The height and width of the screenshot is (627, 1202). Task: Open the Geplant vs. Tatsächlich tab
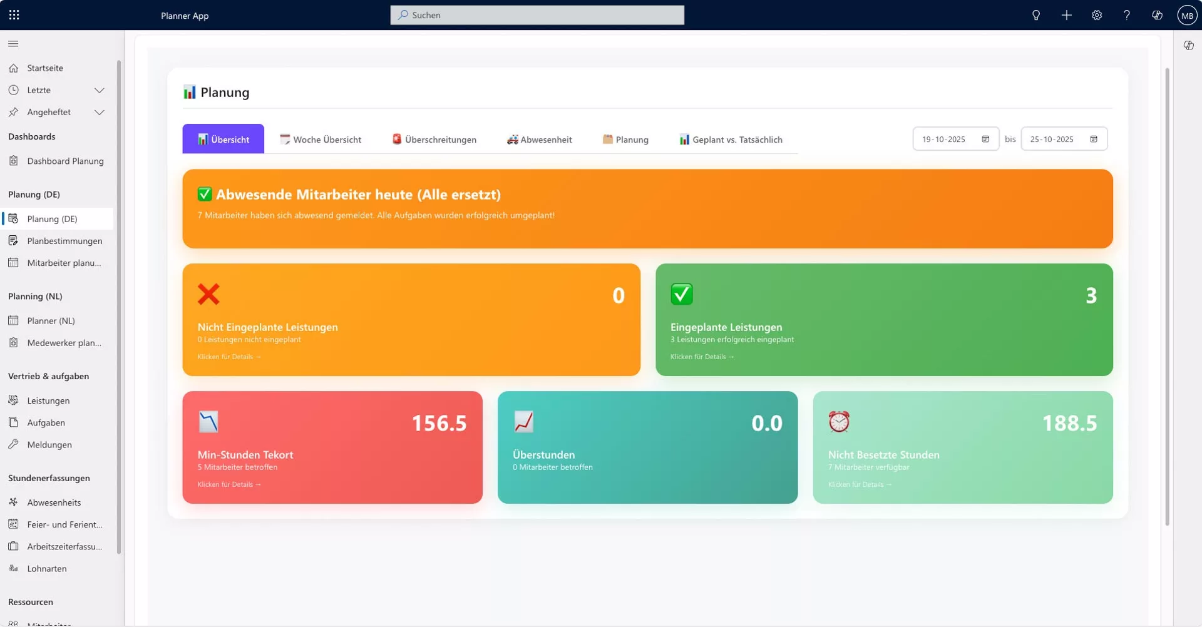coord(731,139)
